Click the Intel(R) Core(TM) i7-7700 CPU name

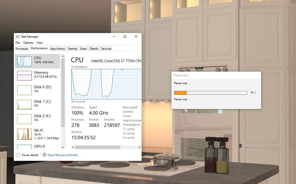[116, 61]
